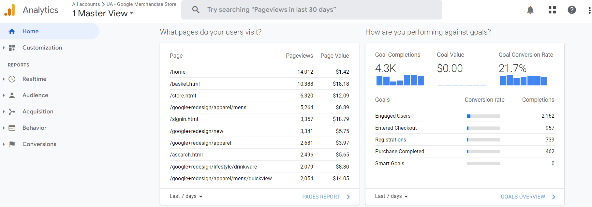
Task: Click the Registrations goal row
Action: pyautogui.click(x=465, y=140)
